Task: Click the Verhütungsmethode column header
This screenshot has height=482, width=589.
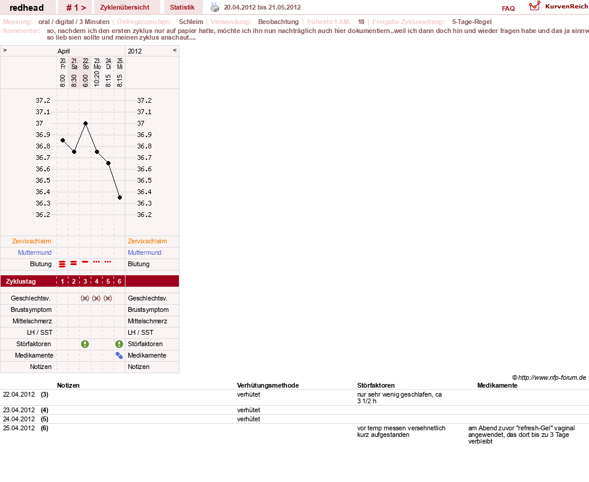Action: (268, 385)
